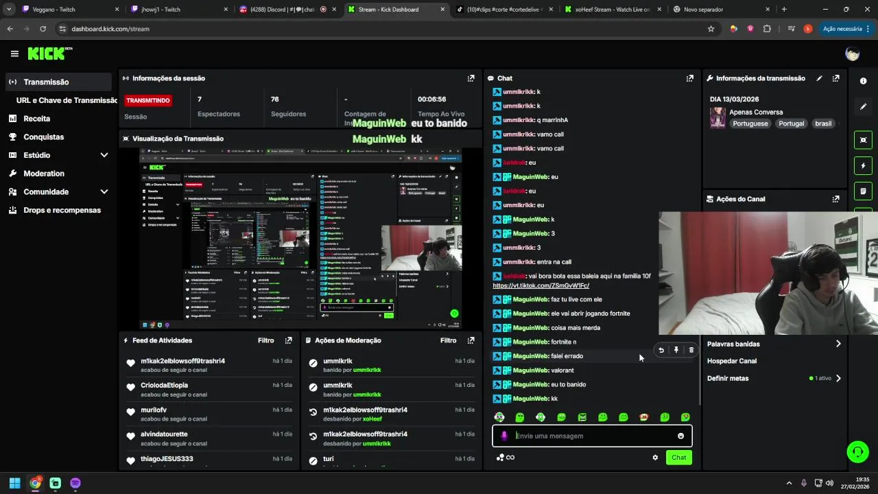Open the vt.tiktok.com link in chat
The height and width of the screenshot is (494, 878).
(541, 285)
